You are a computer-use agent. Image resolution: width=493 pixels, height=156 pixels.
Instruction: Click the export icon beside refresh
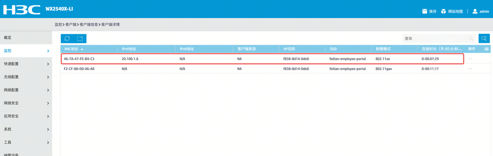tap(80, 39)
